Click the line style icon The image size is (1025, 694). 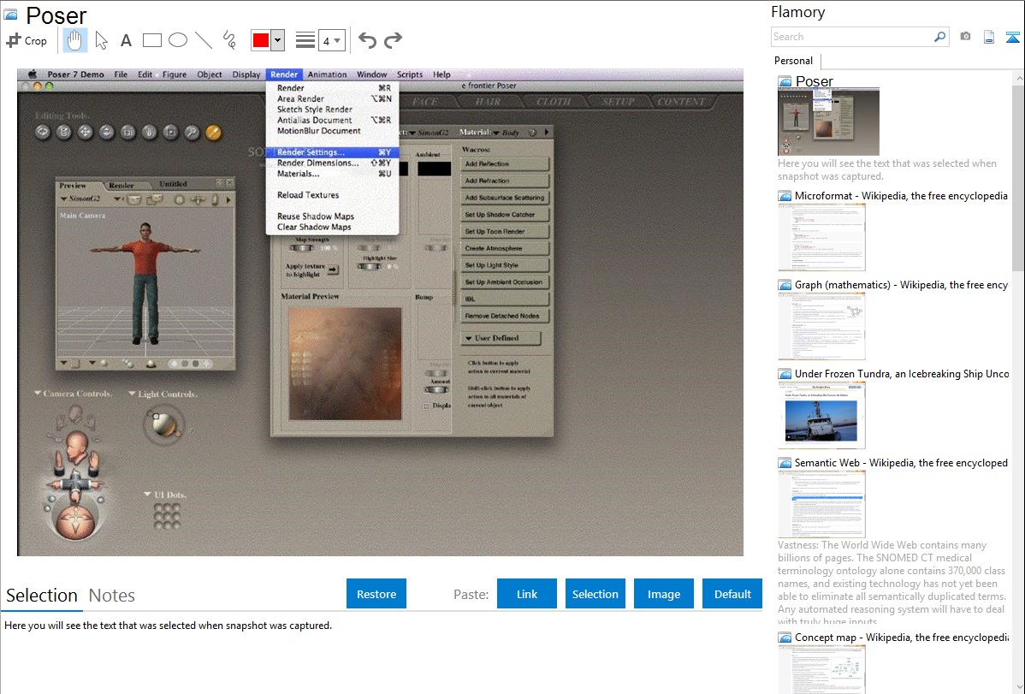(305, 40)
